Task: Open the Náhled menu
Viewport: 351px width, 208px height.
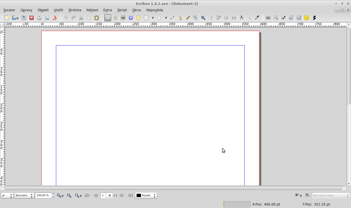Action: click(x=92, y=10)
